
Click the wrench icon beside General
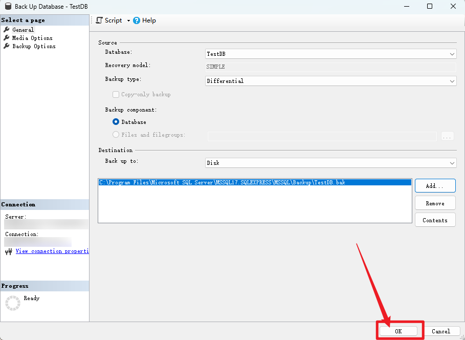click(6, 29)
